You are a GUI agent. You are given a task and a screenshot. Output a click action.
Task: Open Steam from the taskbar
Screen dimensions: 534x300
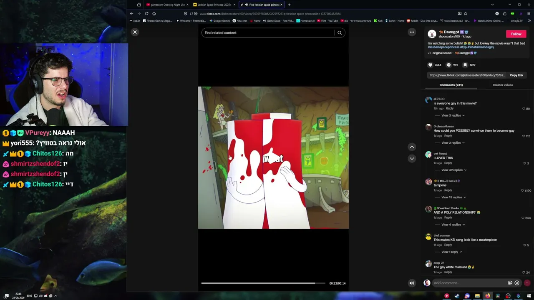tap(457, 296)
